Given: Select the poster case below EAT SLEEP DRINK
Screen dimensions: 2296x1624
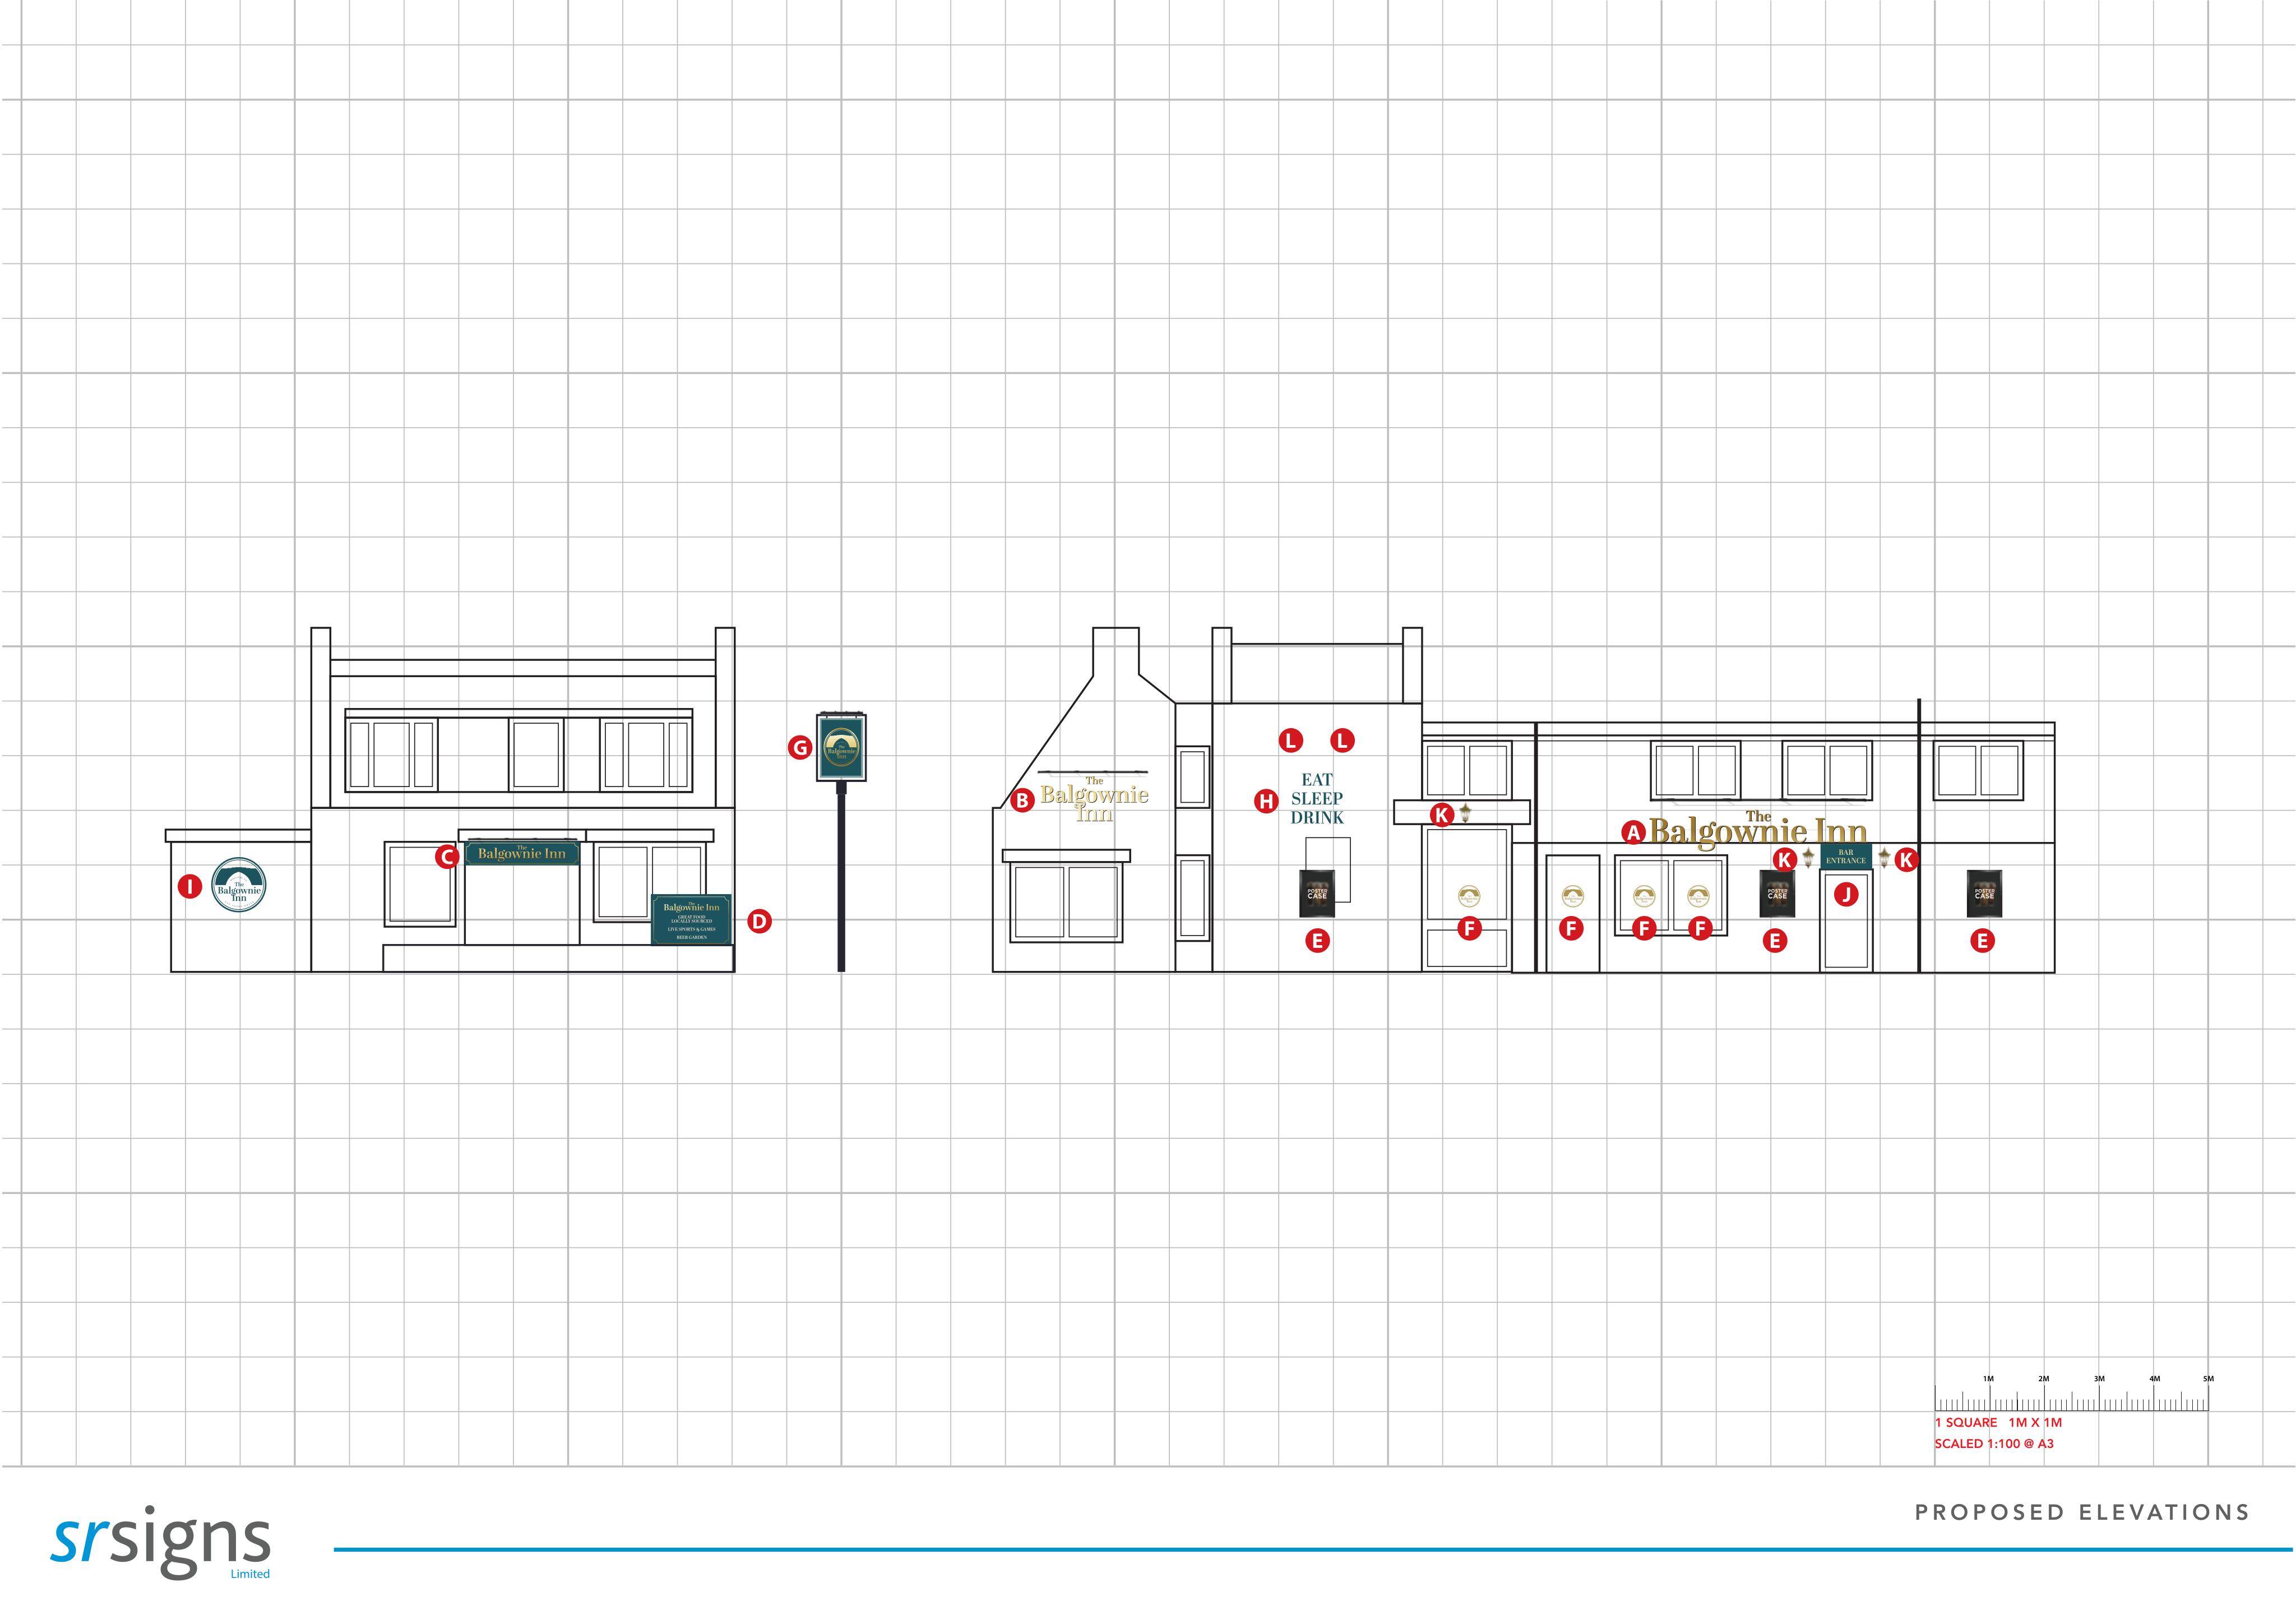Looking at the screenshot, I should (1317, 894).
